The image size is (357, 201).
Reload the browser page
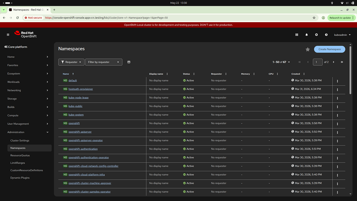pyautogui.click(x=17, y=18)
